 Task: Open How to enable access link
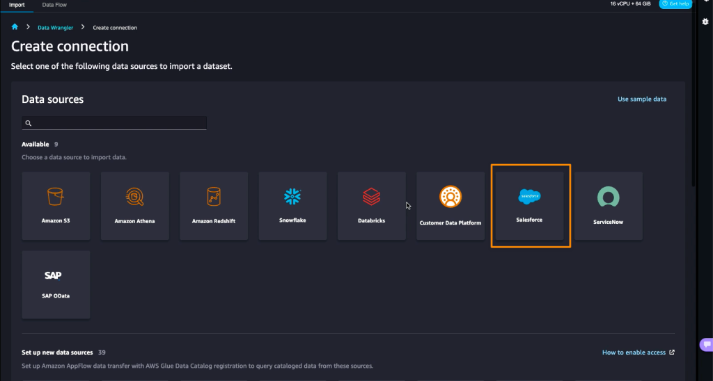(x=638, y=352)
